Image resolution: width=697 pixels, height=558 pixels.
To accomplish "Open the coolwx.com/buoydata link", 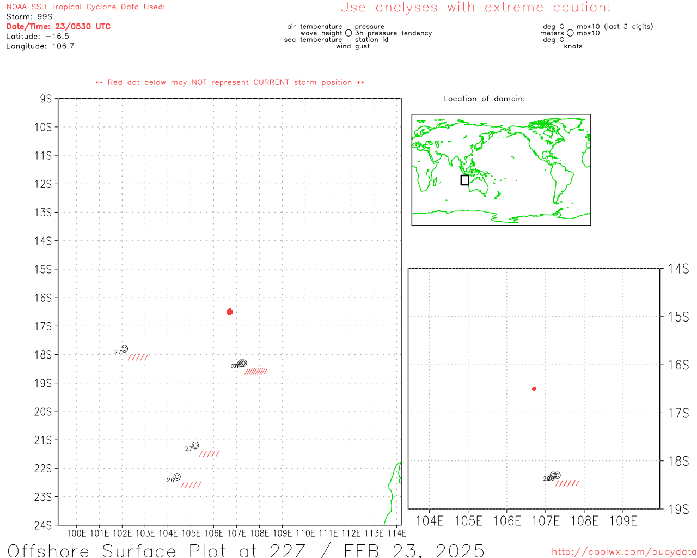I will coord(624,552).
